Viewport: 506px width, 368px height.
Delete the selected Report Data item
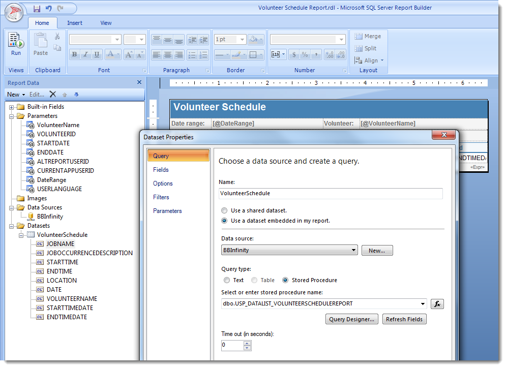53,94
